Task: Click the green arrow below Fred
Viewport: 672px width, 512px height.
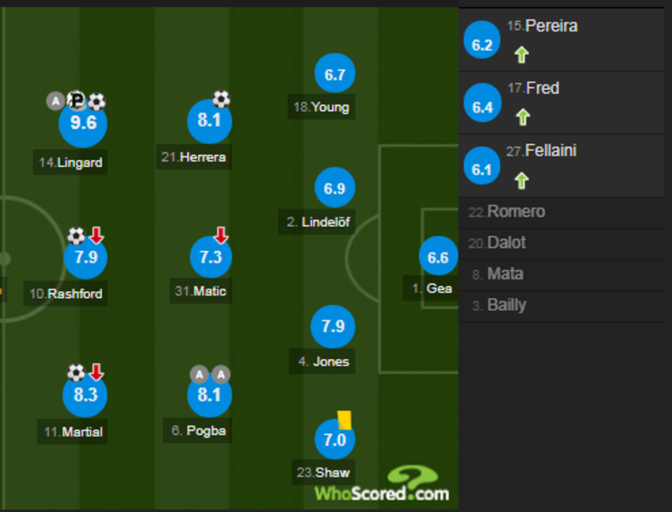Action: [523, 117]
